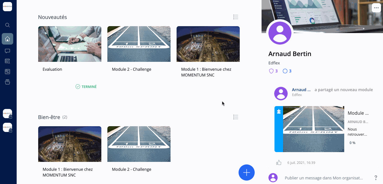383x184 pixels.
Task: Click the Edflex label under the profile name
Action: (274, 63)
